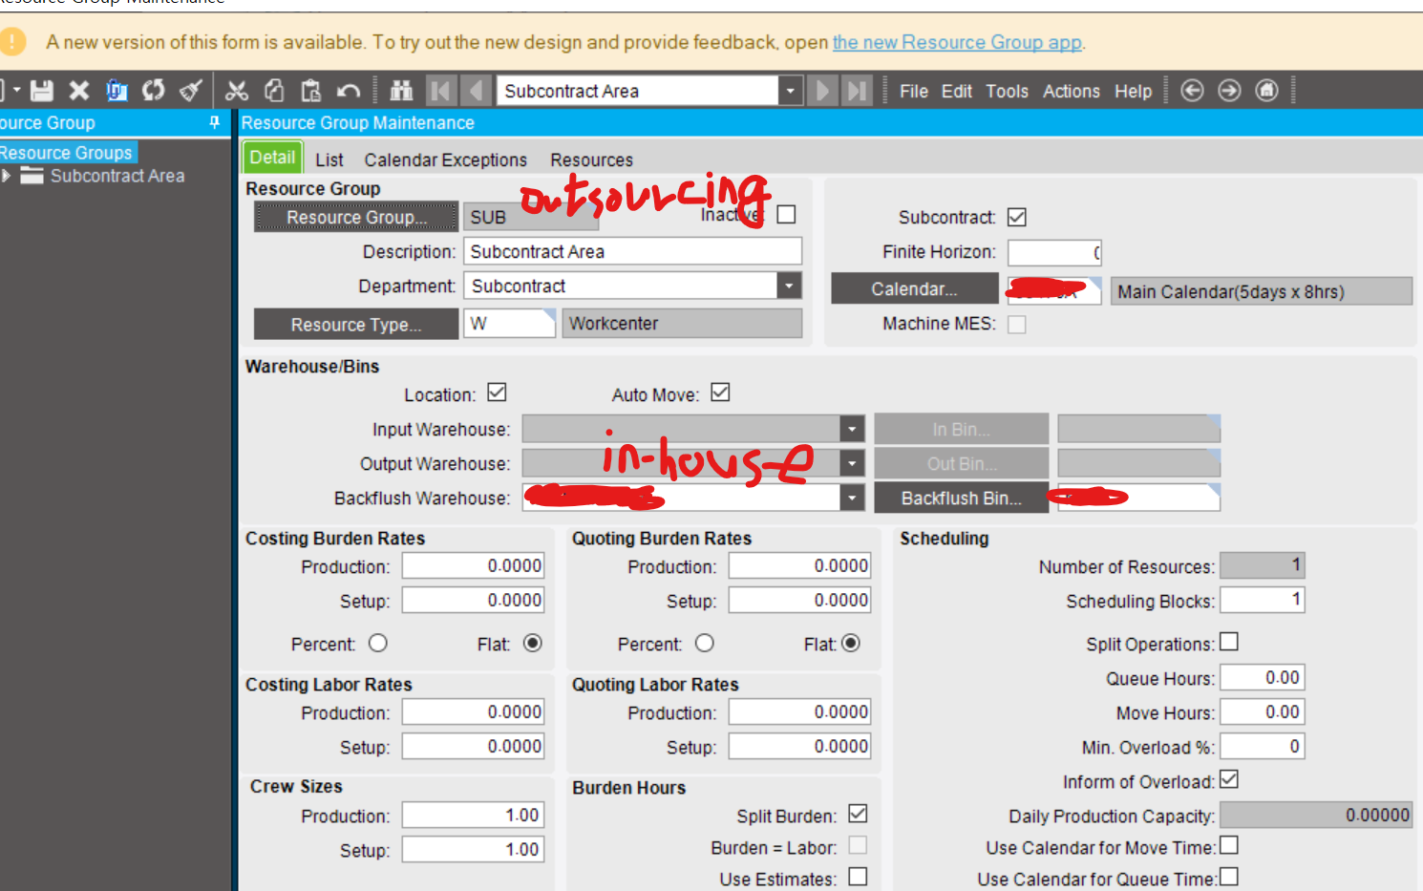Click the Paste icon
1423x891 pixels.
tap(309, 90)
